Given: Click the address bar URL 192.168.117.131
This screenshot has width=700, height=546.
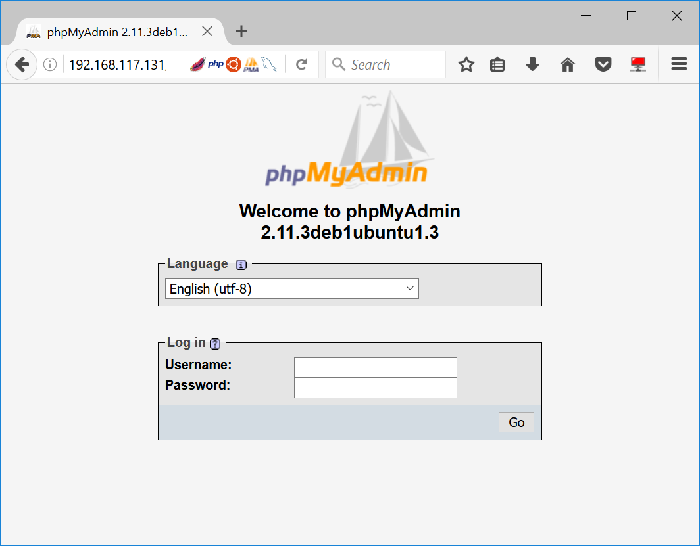Looking at the screenshot, I should click(x=118, y=65).
